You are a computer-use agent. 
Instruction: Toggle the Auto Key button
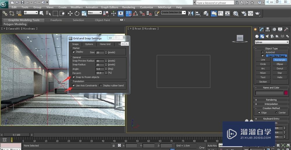click(x=212, y=146)
